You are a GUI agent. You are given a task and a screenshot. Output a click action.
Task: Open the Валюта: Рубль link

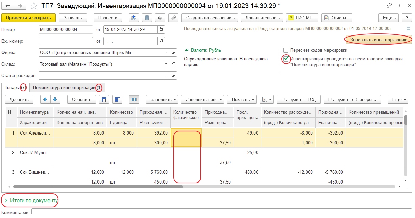206,50
